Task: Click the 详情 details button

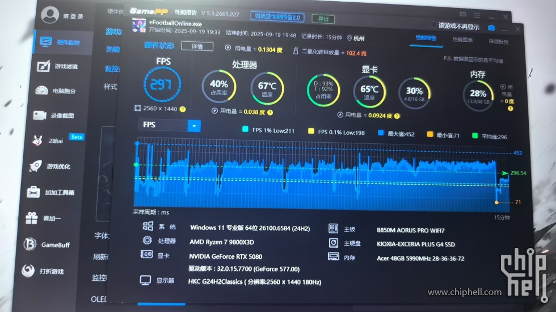Action: [x=197, y=46]
